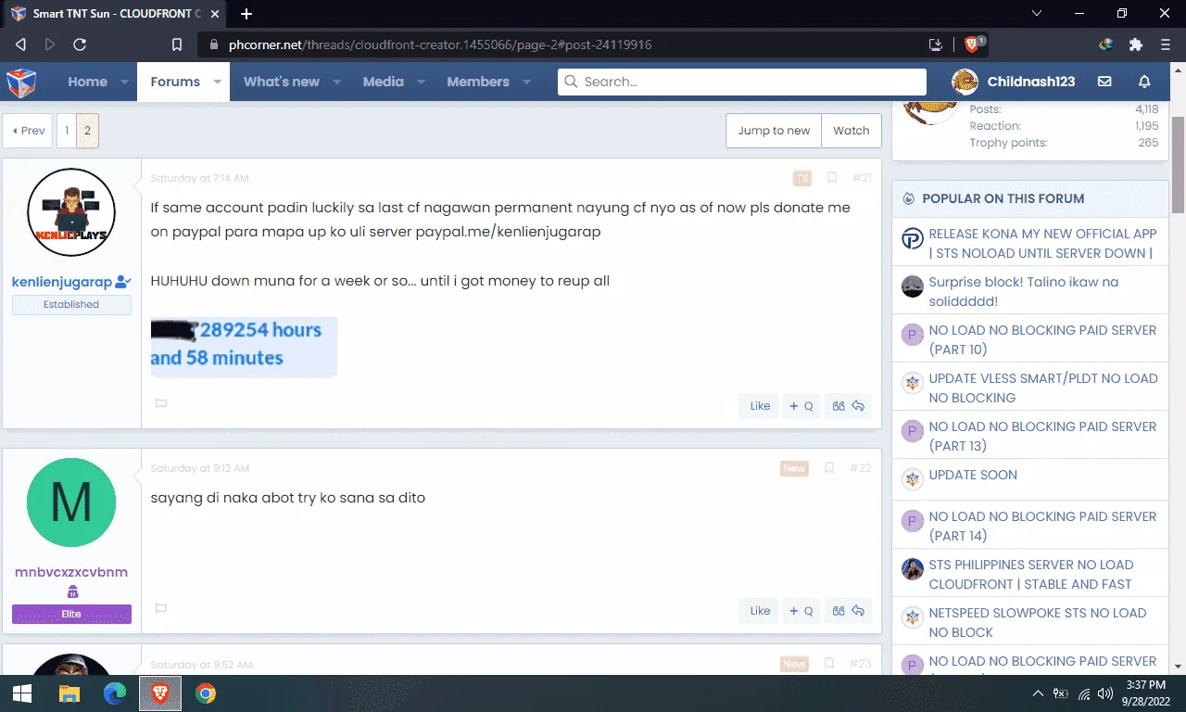Bookmark this page in address bar

(177, 44)
